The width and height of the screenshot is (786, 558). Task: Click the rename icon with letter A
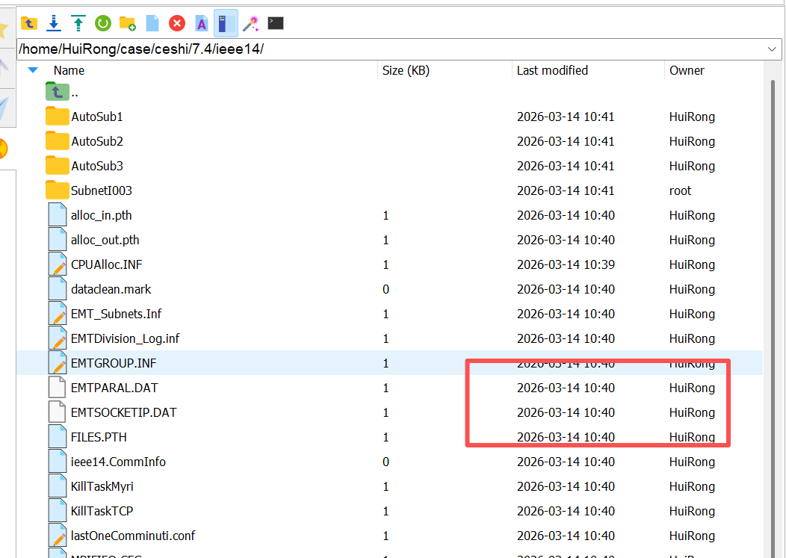pos(202,23)
